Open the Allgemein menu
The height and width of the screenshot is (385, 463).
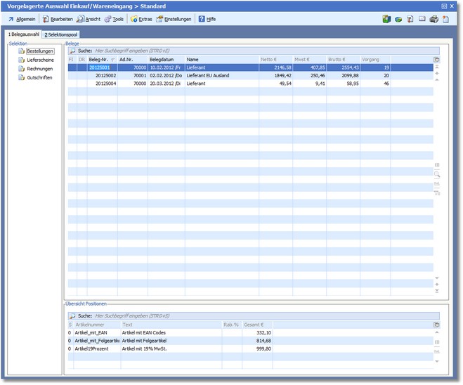(x=22, y=19)
